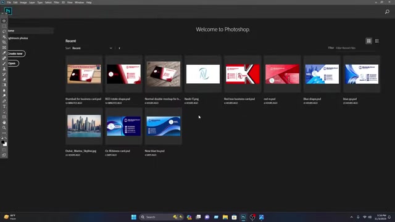This screenshot has height=222, width=395.
Task: Open Microsoft Store from taskbar
Action: 235,217
